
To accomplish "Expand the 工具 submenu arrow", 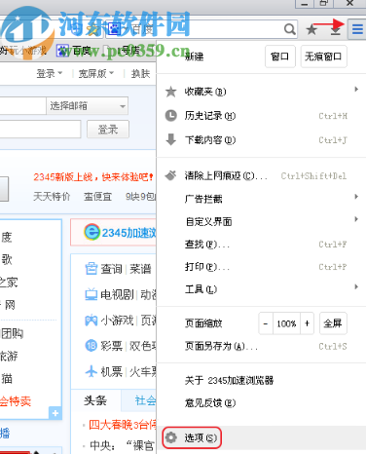I will pos(356,286).
